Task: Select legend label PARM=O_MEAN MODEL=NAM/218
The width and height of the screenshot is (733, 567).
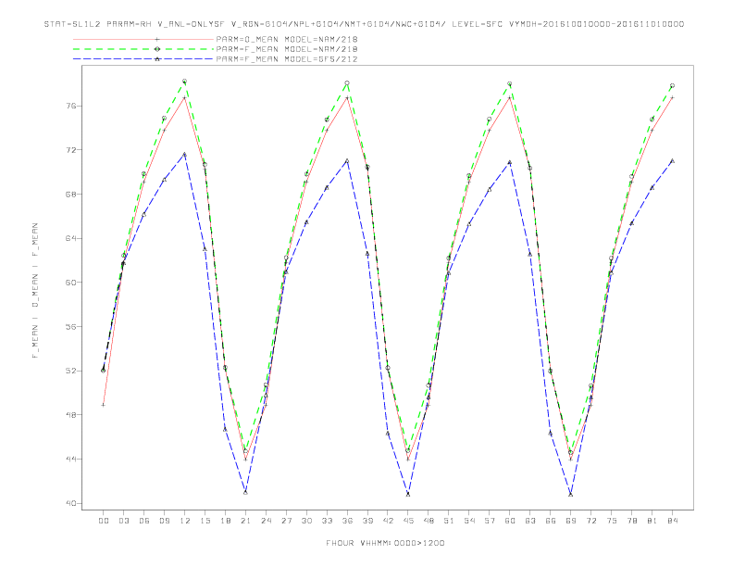Action: pyautogui.click(x=287, y=39)
